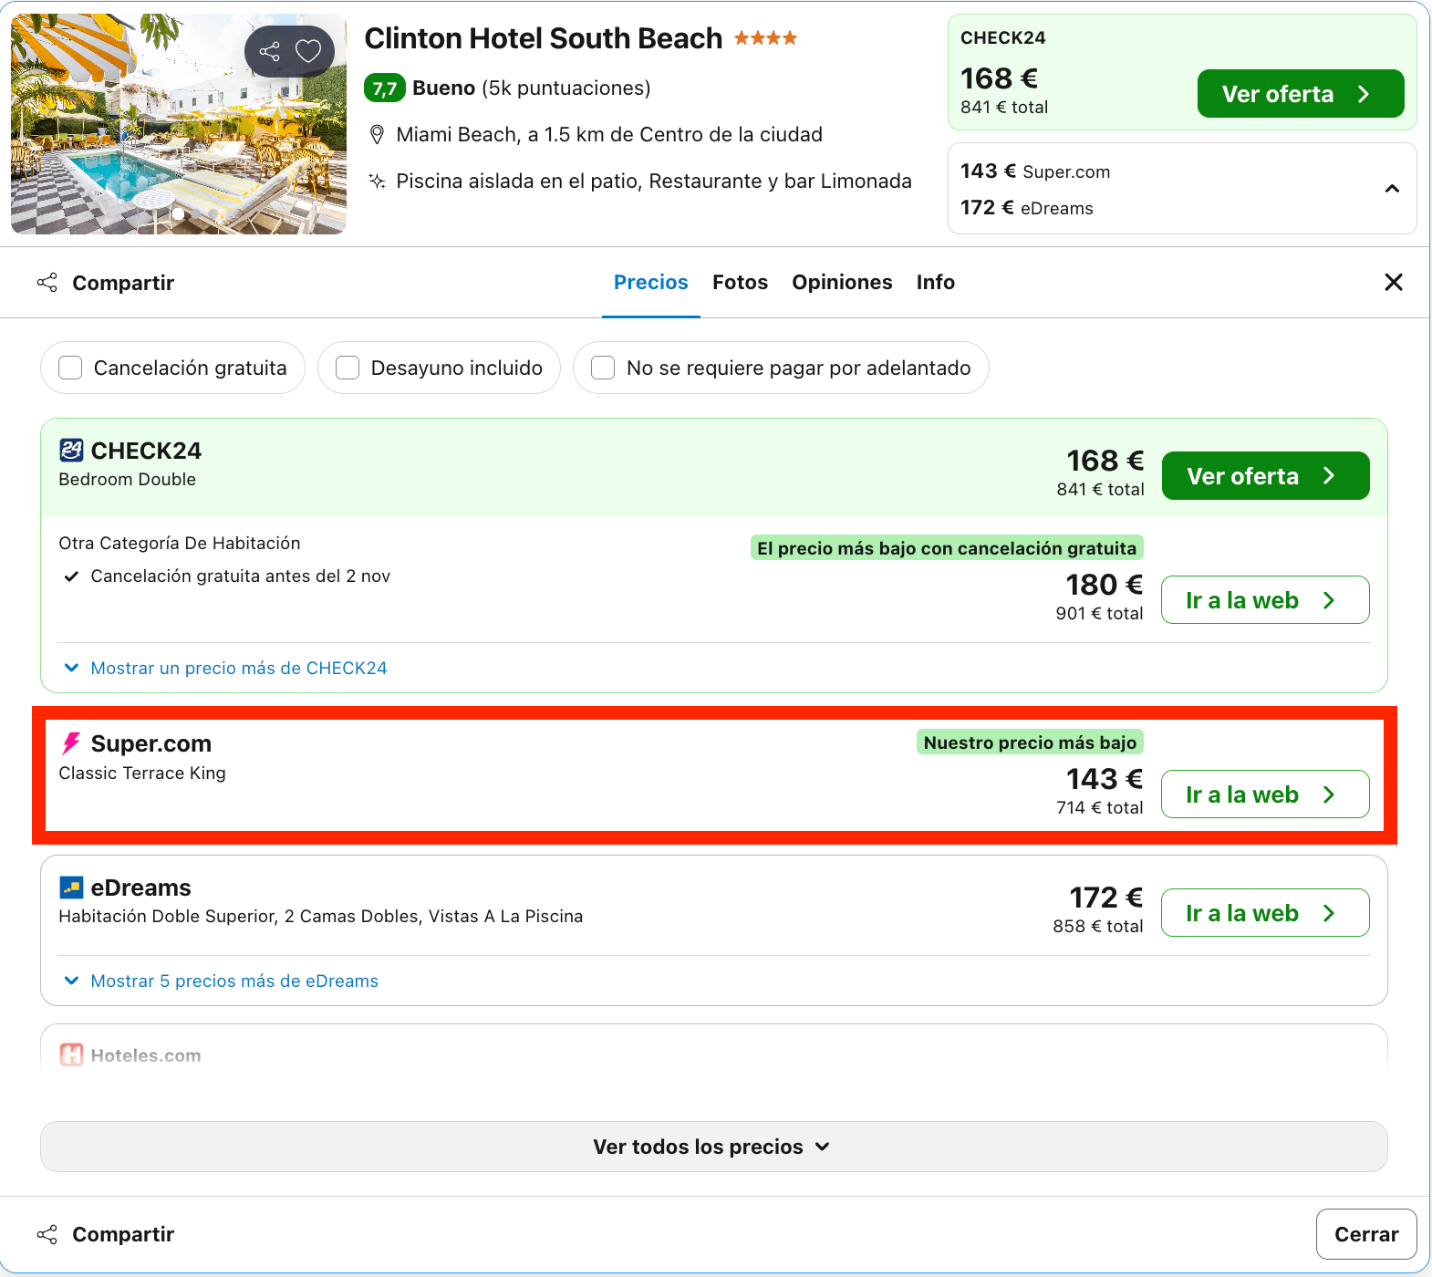Select the 172 € eDreams summary price

(x=1027, y=208)
